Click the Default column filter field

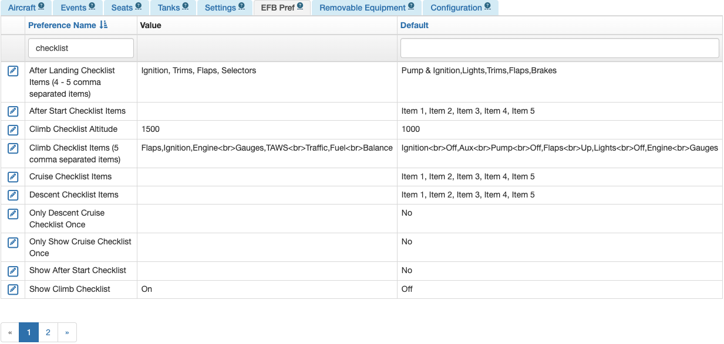pos(560,48)
